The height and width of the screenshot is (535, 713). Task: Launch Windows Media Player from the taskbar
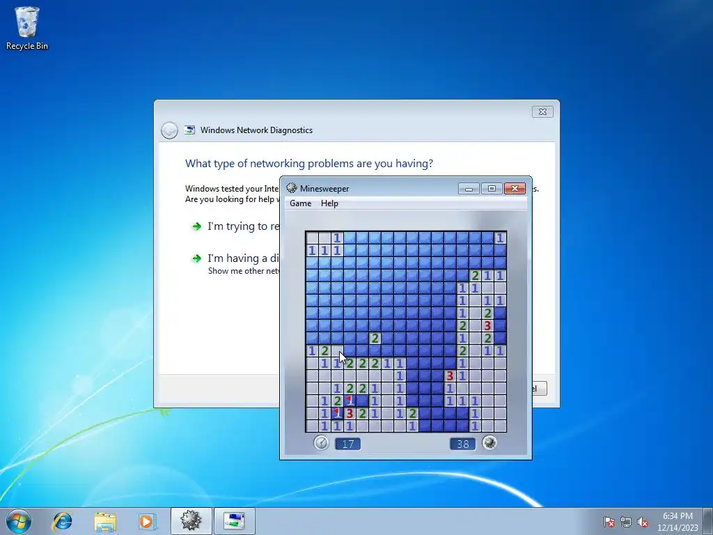click(148, 521)
